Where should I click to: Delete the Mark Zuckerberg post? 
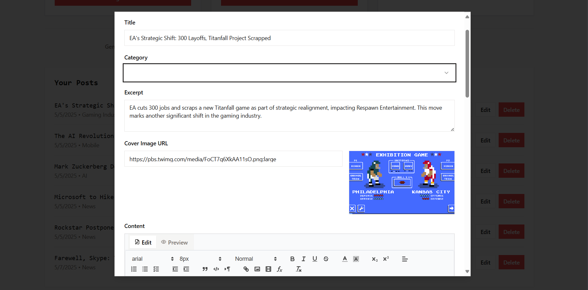click(x=511, y=171)
